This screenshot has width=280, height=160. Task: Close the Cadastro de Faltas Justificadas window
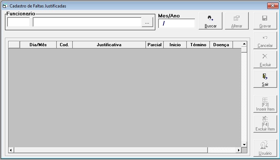pos(273,6)
